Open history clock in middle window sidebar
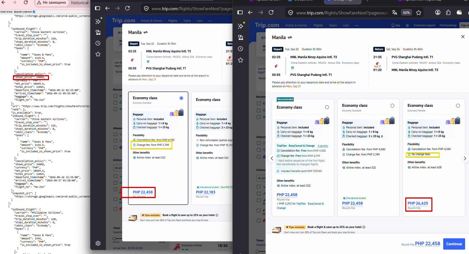This screenshot has width=469, height=254. (x=98, y=43)
